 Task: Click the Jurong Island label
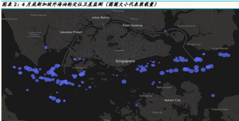(79, 68)
